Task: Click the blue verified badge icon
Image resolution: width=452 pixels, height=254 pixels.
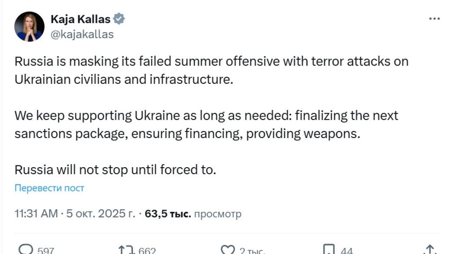Action: click(x=119, y=19)
